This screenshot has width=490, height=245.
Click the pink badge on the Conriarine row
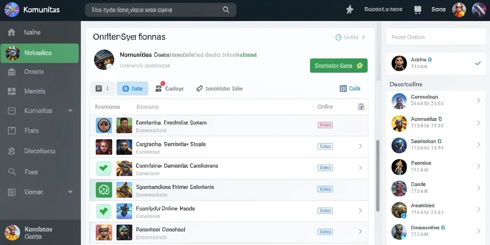pos(325,125)
